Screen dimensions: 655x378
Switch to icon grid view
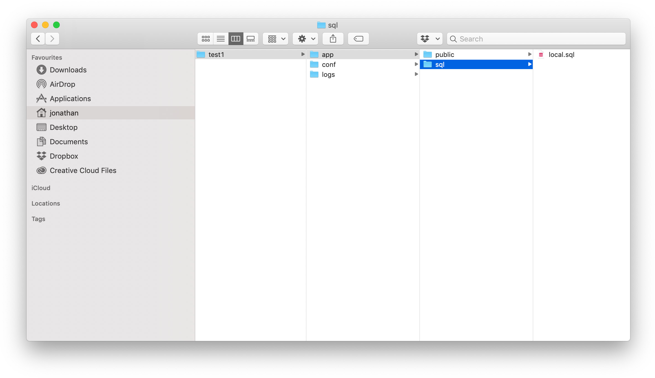pyautogui.click(x=206, y=38)
